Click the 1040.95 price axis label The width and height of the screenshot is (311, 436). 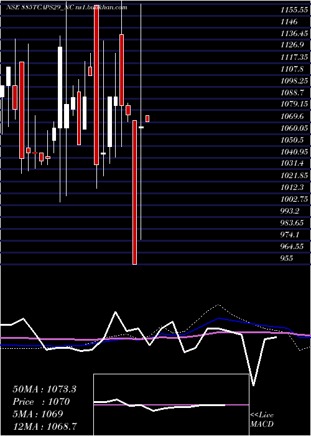(294, 152)
